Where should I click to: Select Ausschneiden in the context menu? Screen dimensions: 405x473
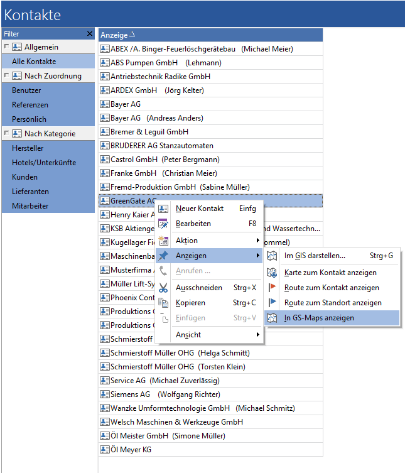(x=210, y=288)
